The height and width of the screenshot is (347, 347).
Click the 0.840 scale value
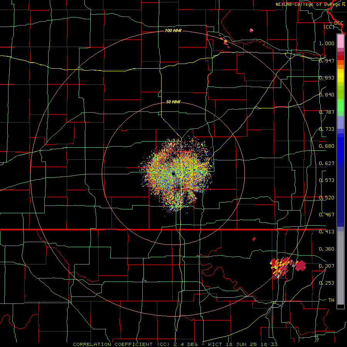click(x=327, y=95)
